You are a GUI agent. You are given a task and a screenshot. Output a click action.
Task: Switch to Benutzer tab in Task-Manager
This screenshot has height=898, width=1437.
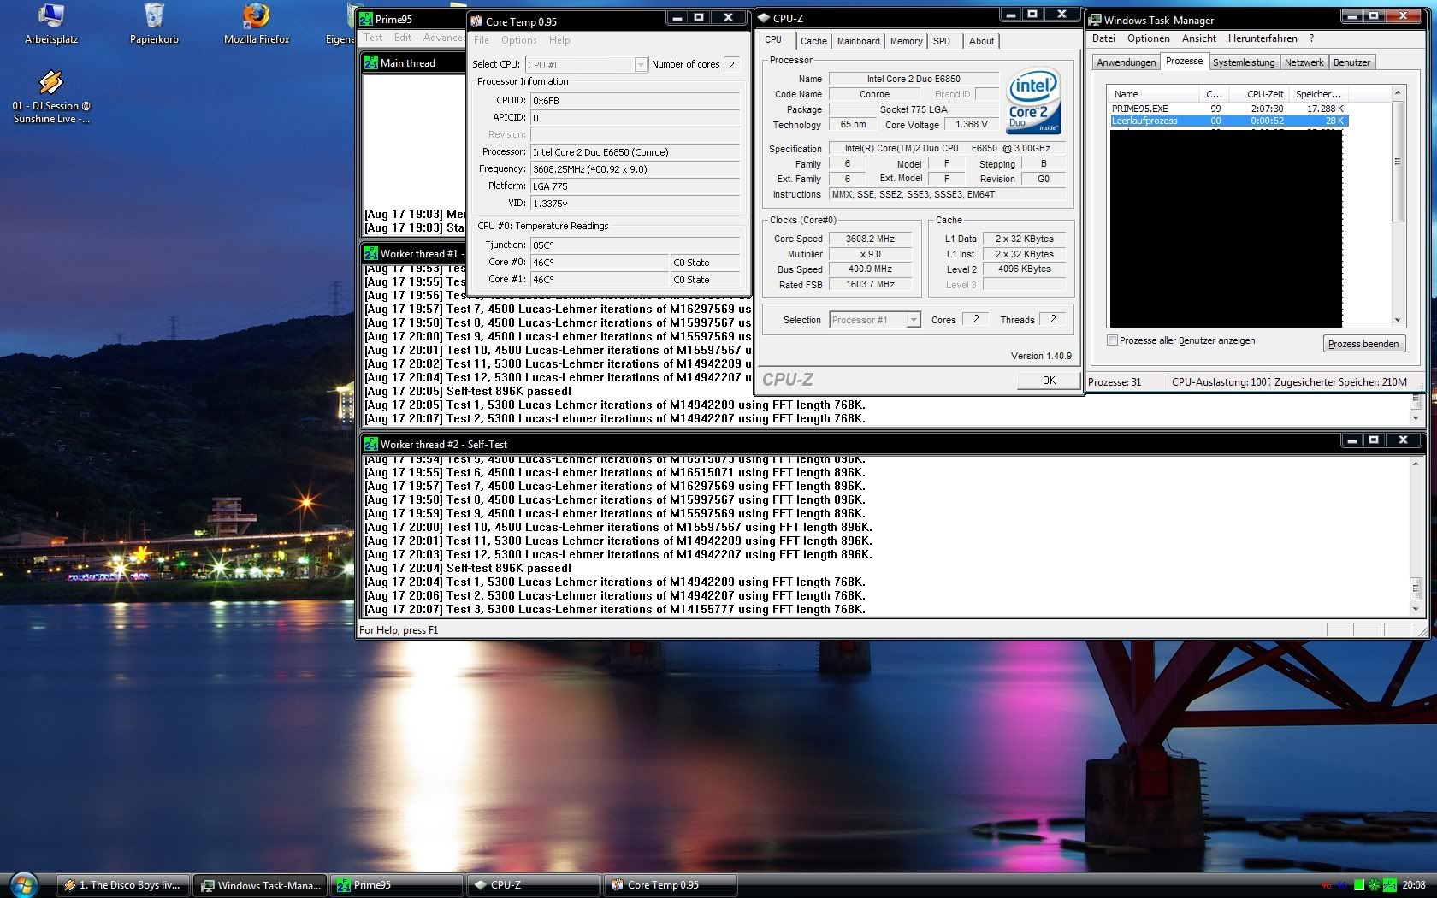pos(1351,62)
